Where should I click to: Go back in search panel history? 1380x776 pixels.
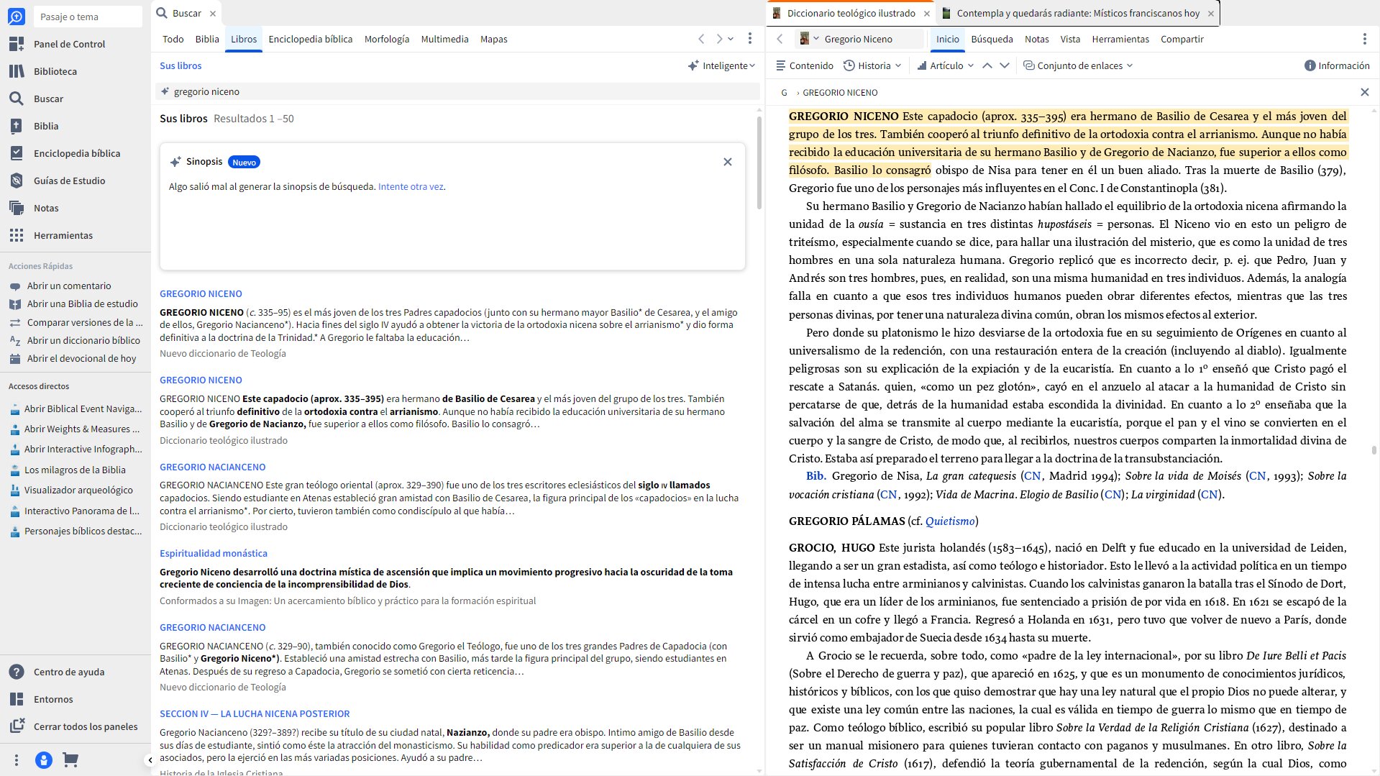[x=701, y=39]
